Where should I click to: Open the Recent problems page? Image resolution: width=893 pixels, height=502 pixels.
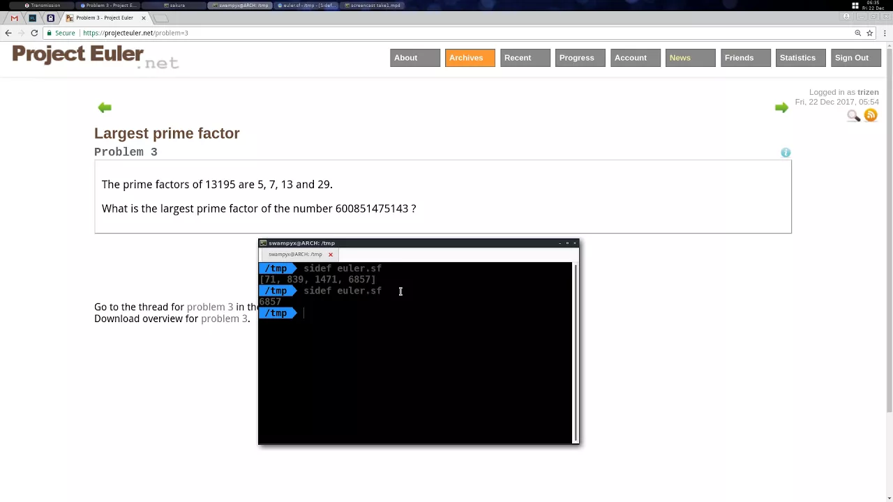(x=525, y=58)
